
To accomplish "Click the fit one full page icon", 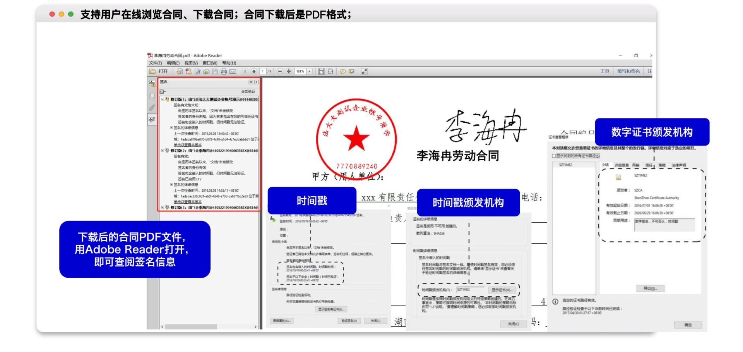I will pyautogui.click(x=330, y=71).
